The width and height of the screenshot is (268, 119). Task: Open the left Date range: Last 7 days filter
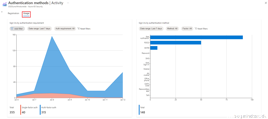39,29
